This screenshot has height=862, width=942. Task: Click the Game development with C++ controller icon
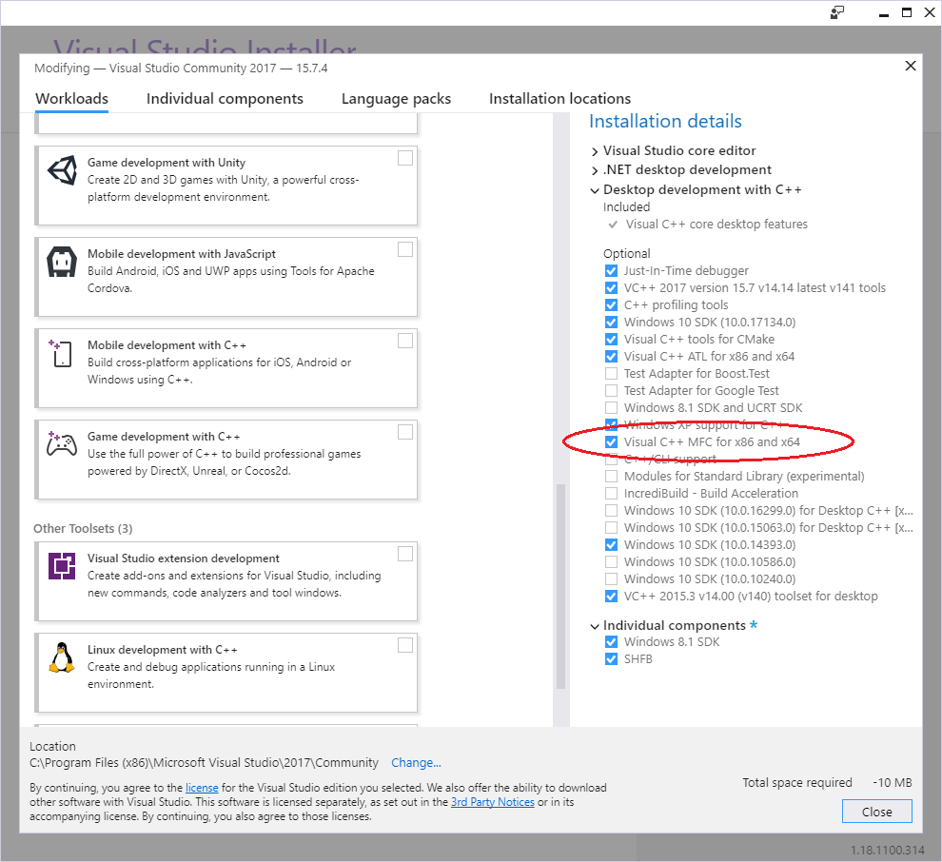(62, 445)
